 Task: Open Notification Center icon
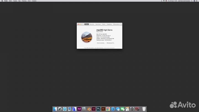pos(197,1)
